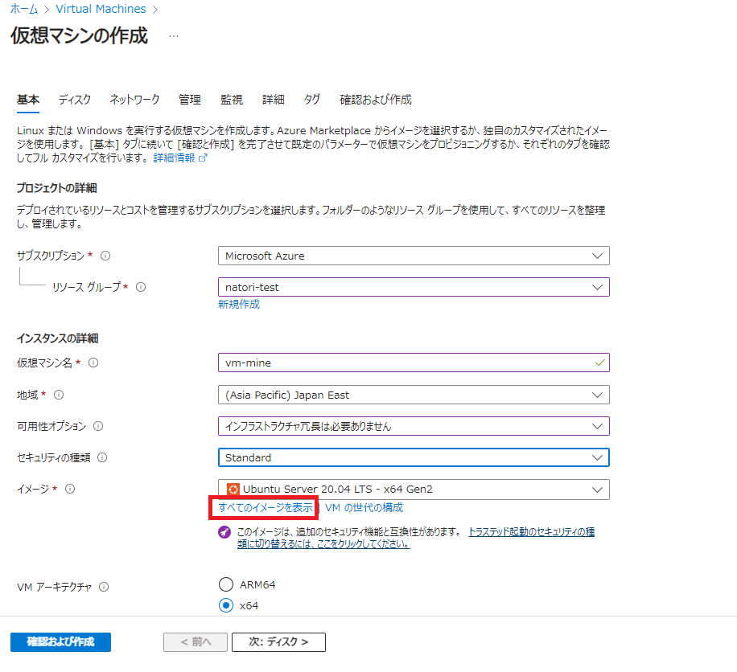Open info icon next to セキュリティの種類
737x672 pixels.
coord(102,457)
